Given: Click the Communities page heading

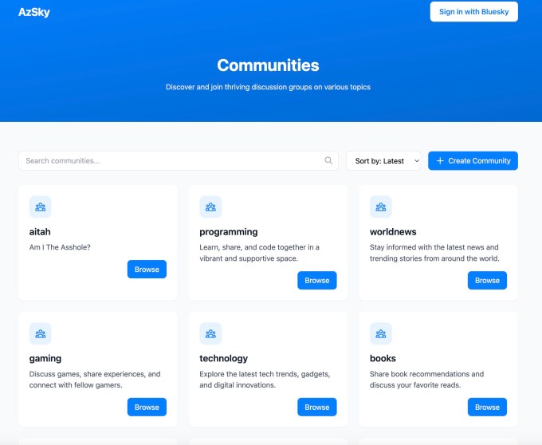Looking at the screenshot, I should pos(268,65).
